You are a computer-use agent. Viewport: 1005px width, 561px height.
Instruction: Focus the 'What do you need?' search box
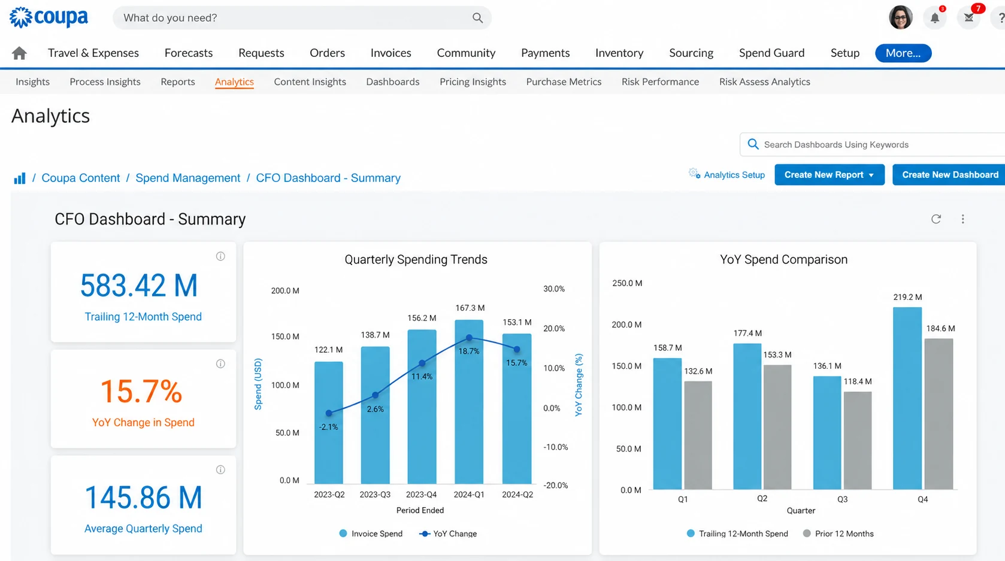pyautogui.click(x=302, y=18)
